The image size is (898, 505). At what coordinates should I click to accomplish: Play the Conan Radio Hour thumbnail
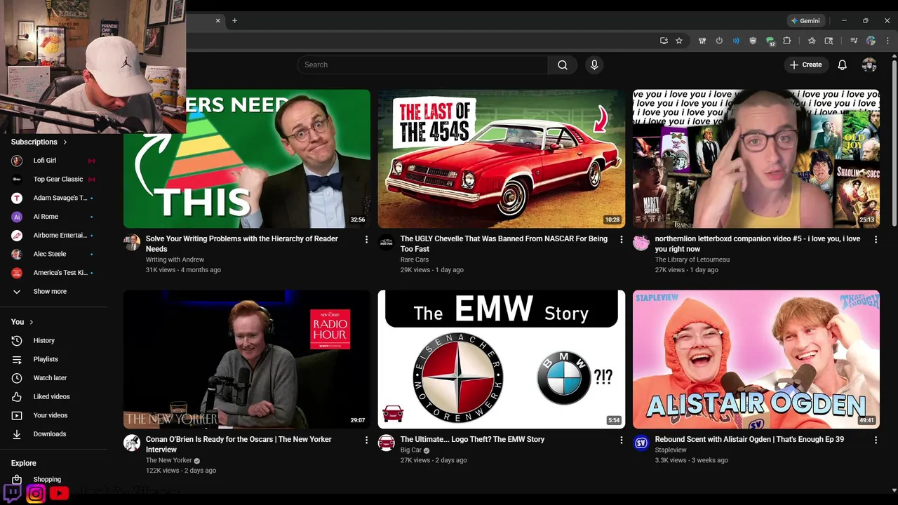[x=247, y=359]
